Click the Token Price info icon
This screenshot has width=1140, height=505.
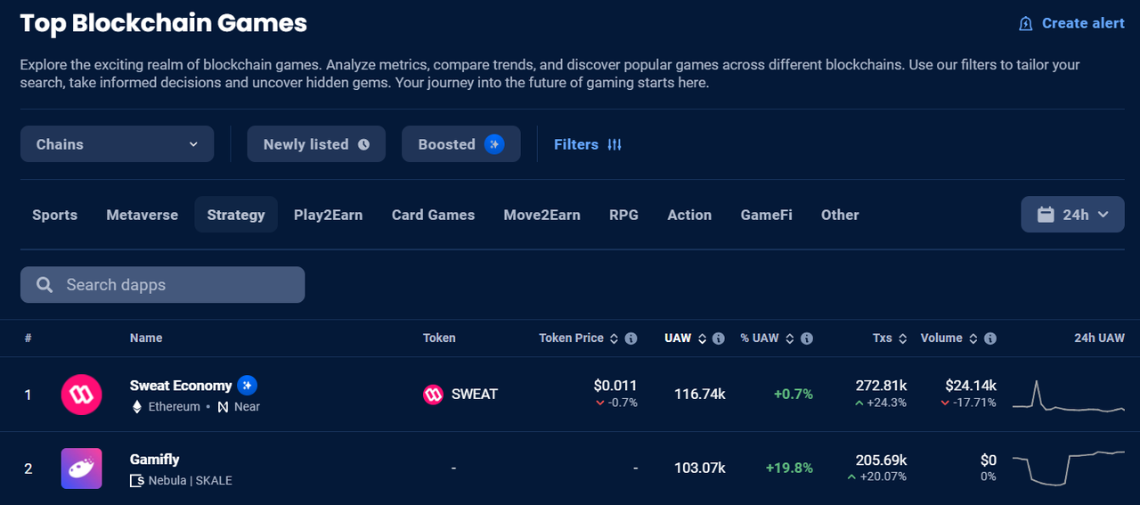[631, 338]
